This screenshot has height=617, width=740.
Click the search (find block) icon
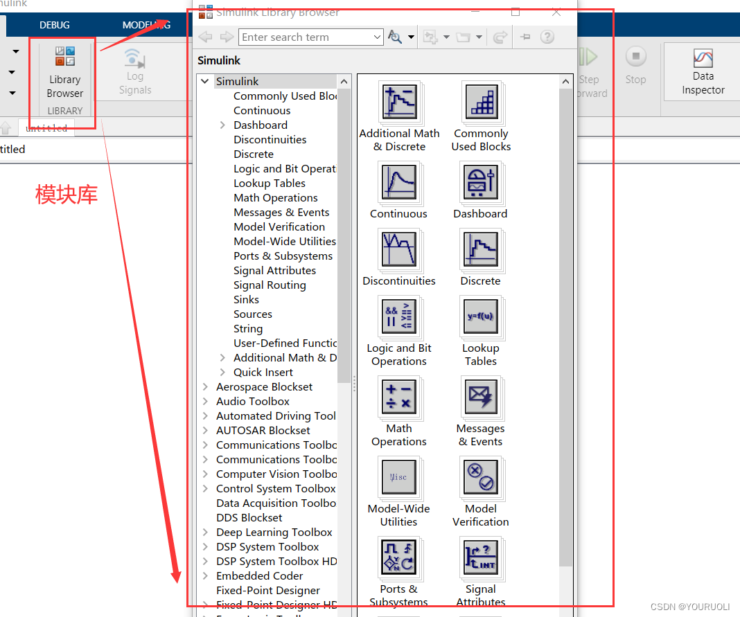[x=394, y=37]
